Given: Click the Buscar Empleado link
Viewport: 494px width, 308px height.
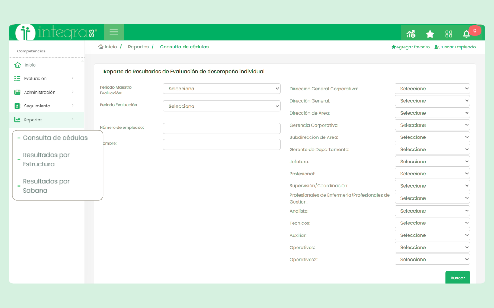Looking at the screenshot, I should (455, 47).
